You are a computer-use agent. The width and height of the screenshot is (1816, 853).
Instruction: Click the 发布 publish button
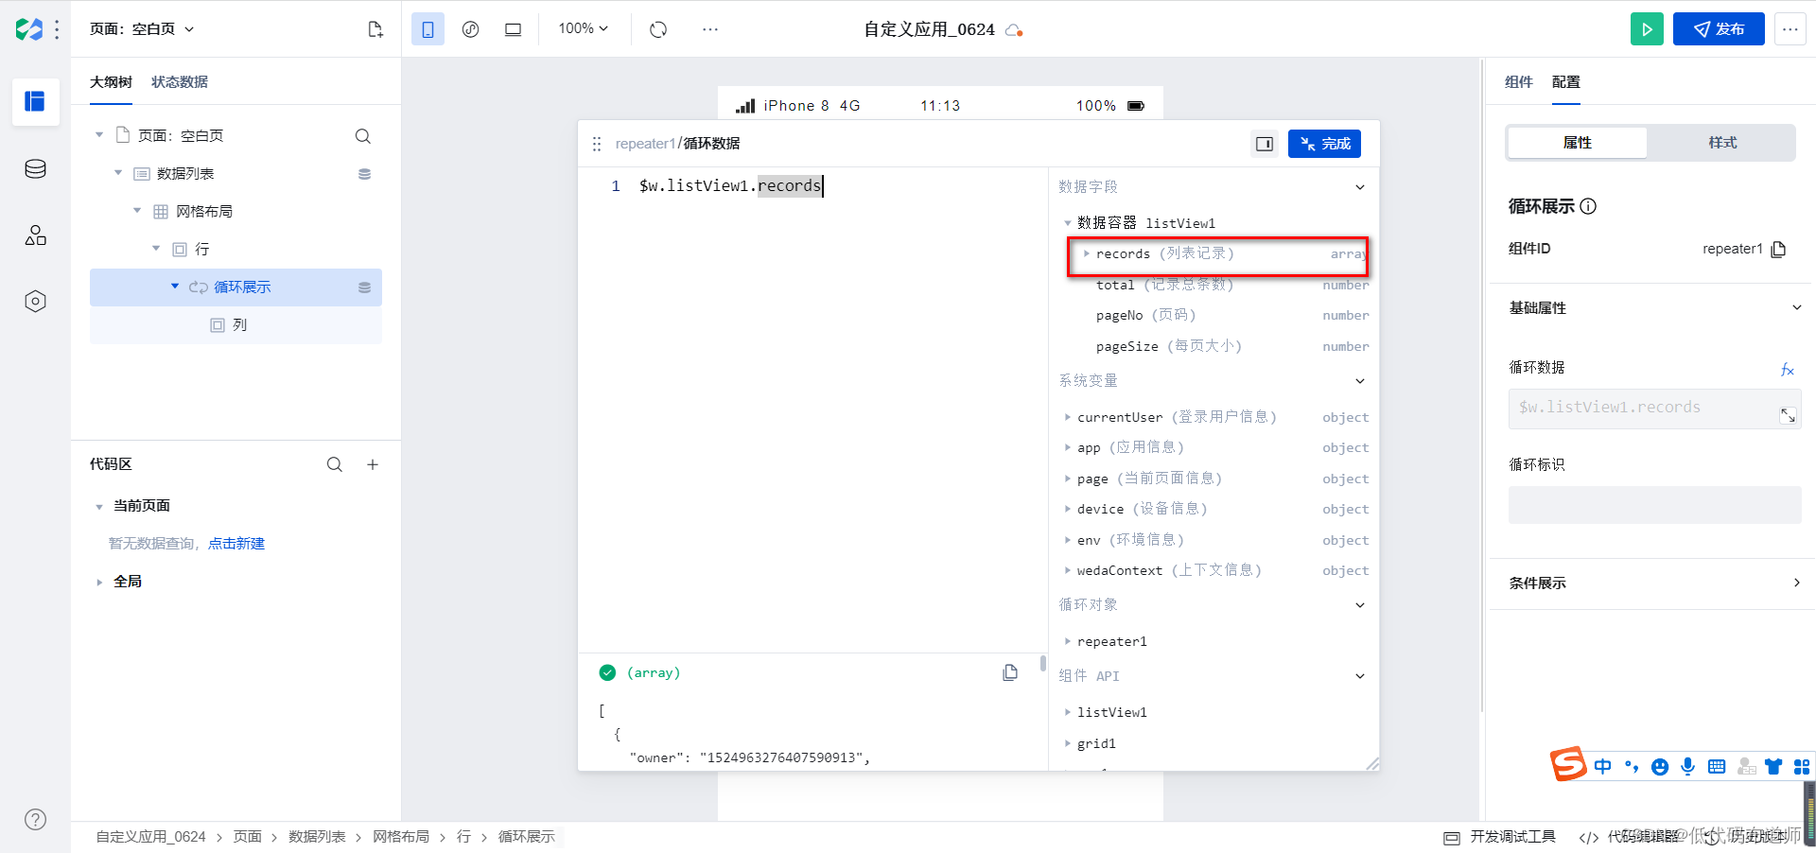pyautogui.click(x=1719, y=29)
